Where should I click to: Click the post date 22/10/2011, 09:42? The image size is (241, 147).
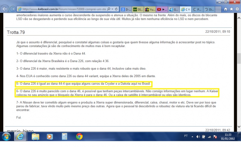point(218,130)
